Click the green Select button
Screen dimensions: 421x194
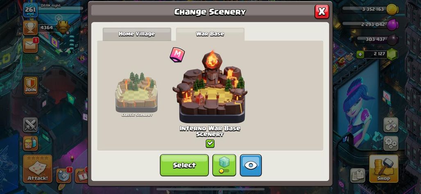[184, 165]
